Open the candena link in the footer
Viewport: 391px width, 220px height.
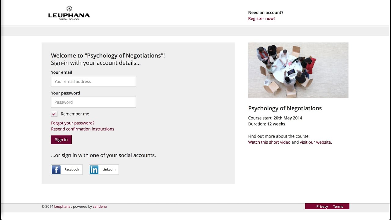(100, 207)
